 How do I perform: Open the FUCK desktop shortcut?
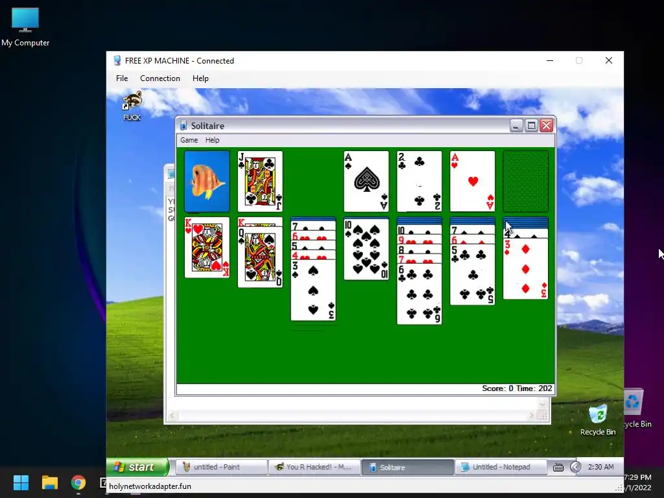[132, 106]
